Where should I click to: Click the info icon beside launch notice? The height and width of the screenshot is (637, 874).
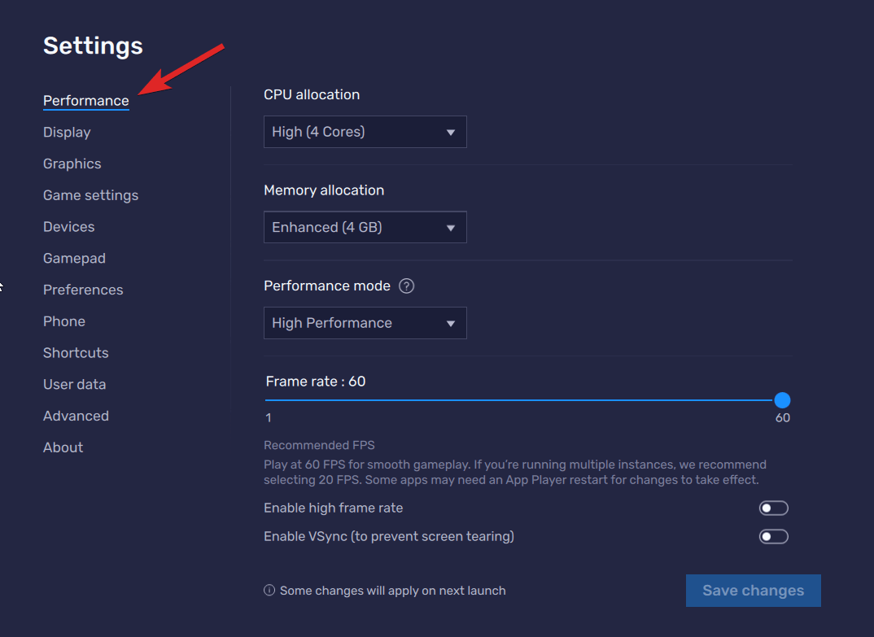[269, 591]
